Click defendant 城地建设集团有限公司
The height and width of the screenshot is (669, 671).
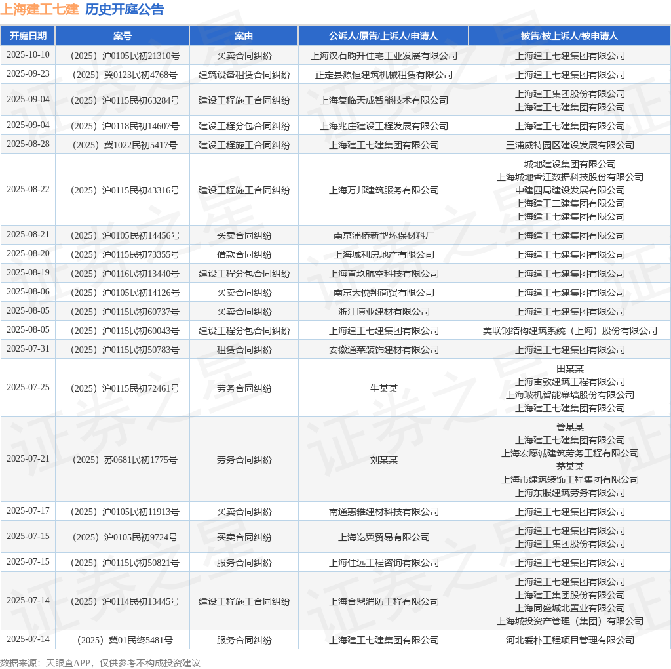pyautogui.click(x=570, y=164)
